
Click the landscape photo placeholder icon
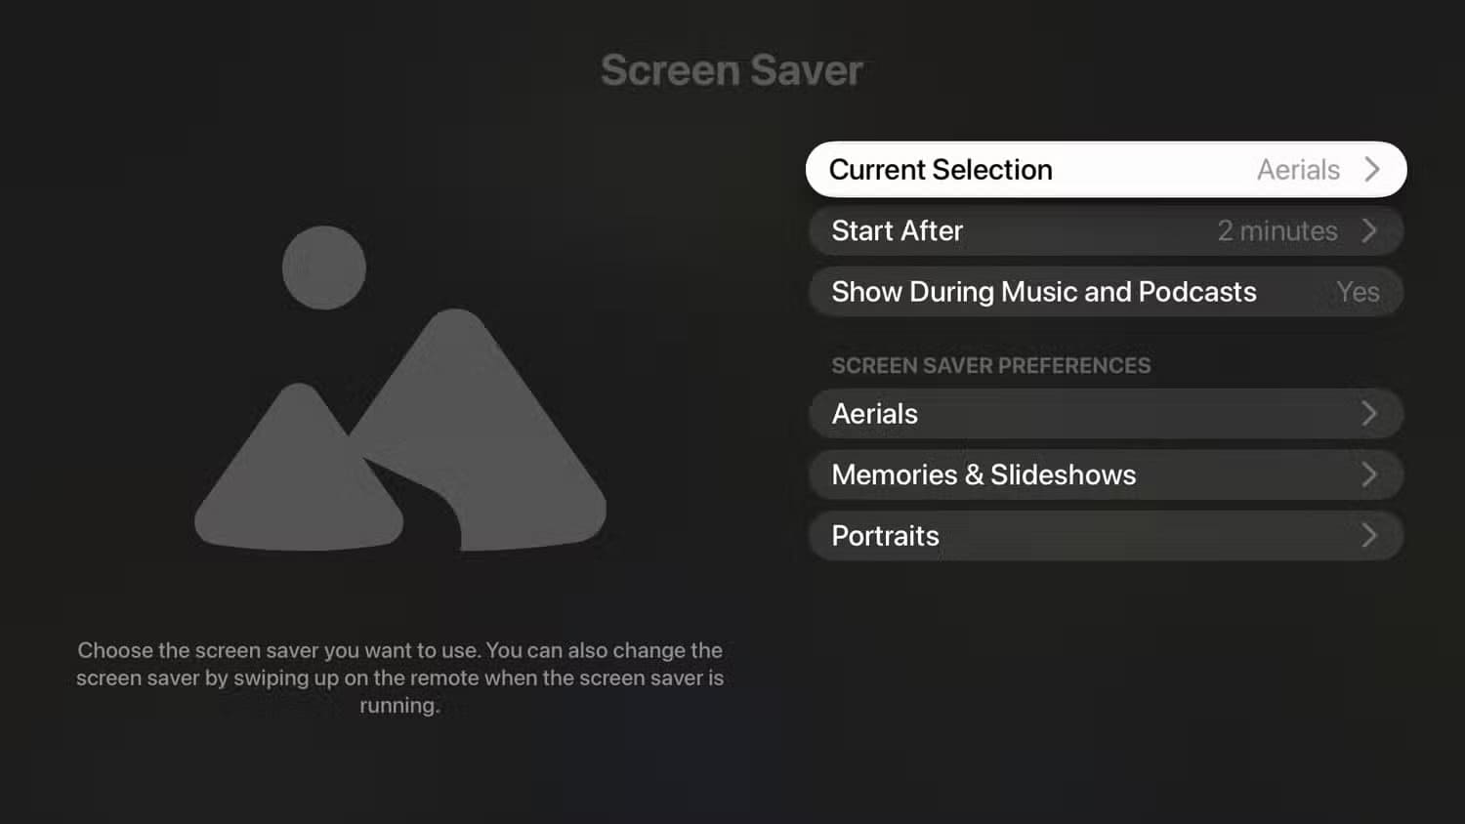400,389
